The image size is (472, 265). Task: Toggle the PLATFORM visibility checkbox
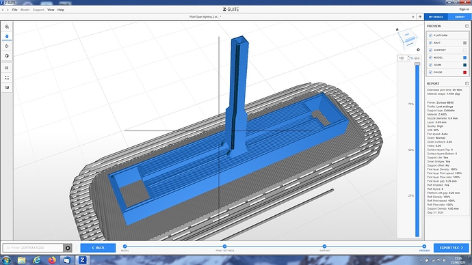tap(430, 36)
